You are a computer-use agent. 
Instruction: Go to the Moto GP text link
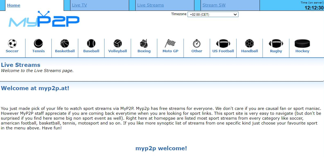[x=170, y=51]
